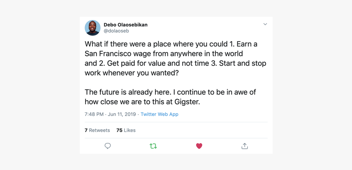Open the 7:48 PM timestamp

click(94, 114)
